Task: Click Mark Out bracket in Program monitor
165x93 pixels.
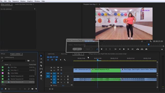Action: pyautogui.click(x=110, y=49)
